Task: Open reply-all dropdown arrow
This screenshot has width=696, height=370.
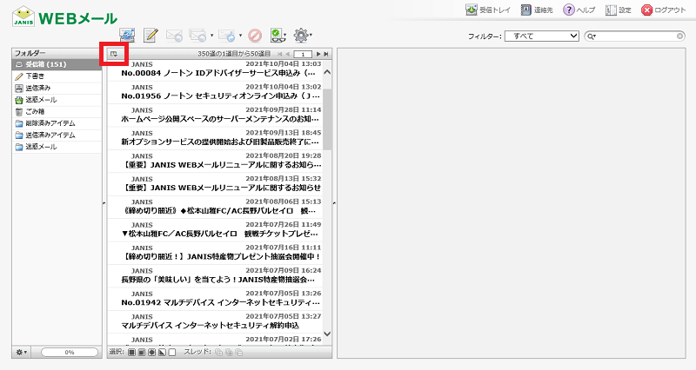Action: 211,36
